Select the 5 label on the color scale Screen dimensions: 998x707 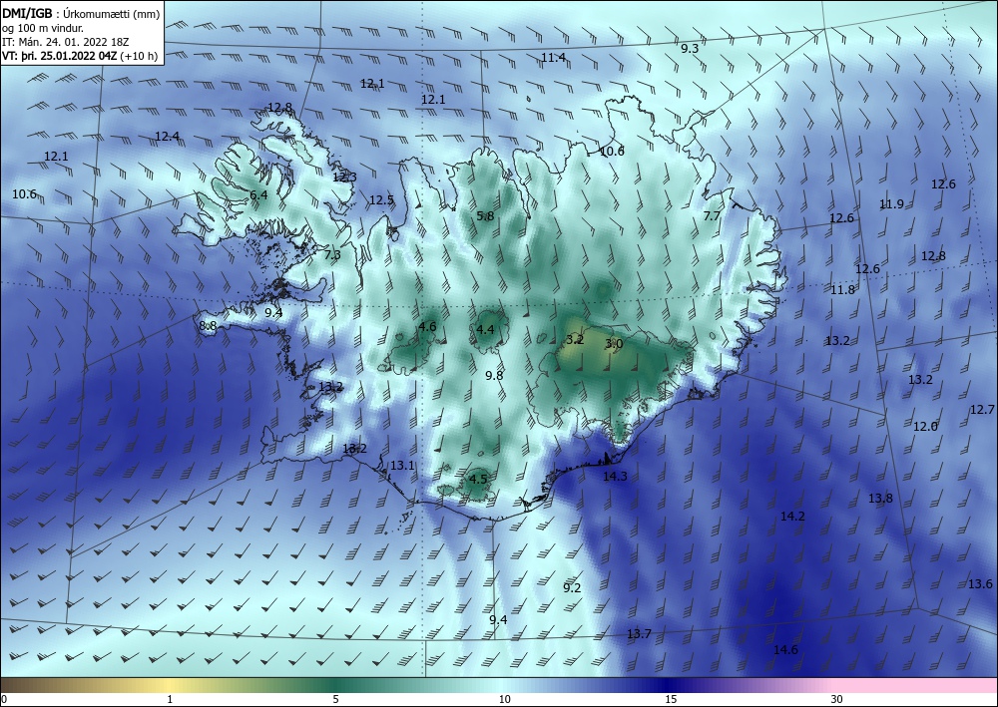click(335, 700)
